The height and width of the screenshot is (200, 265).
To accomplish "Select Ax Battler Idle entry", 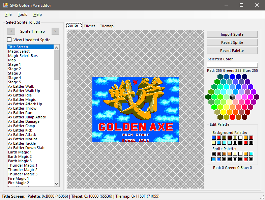I will tap(31, 95).
